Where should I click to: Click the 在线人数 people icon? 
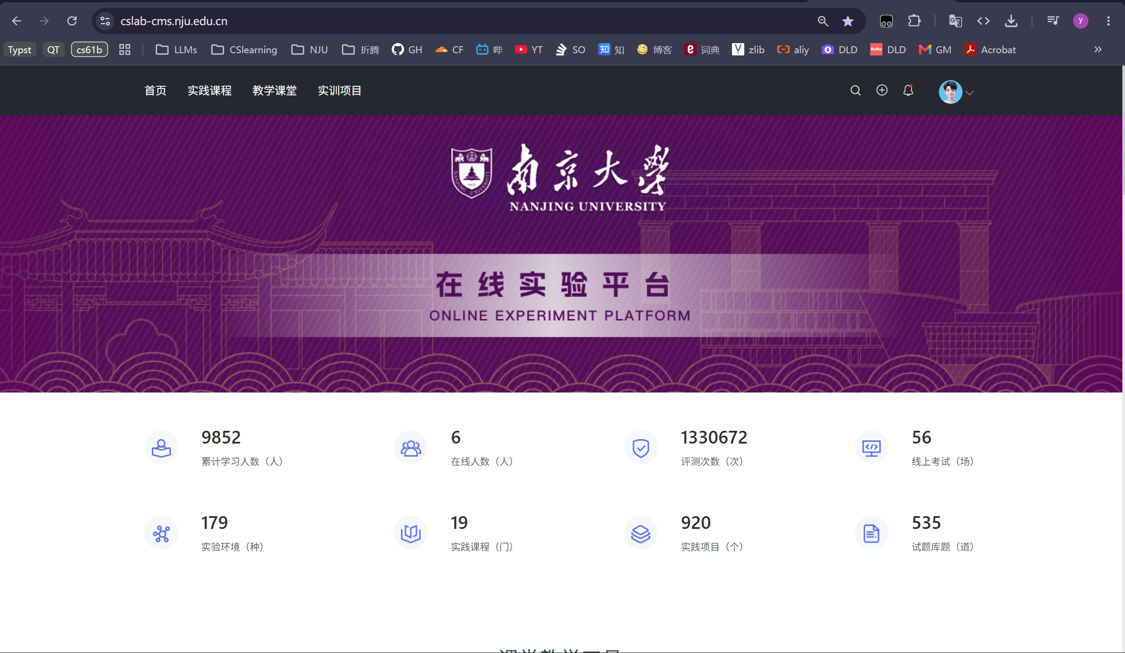tap(411, 448)
